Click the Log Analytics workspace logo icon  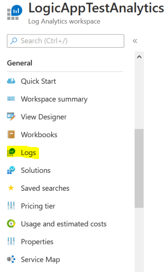tap(14, 13)
